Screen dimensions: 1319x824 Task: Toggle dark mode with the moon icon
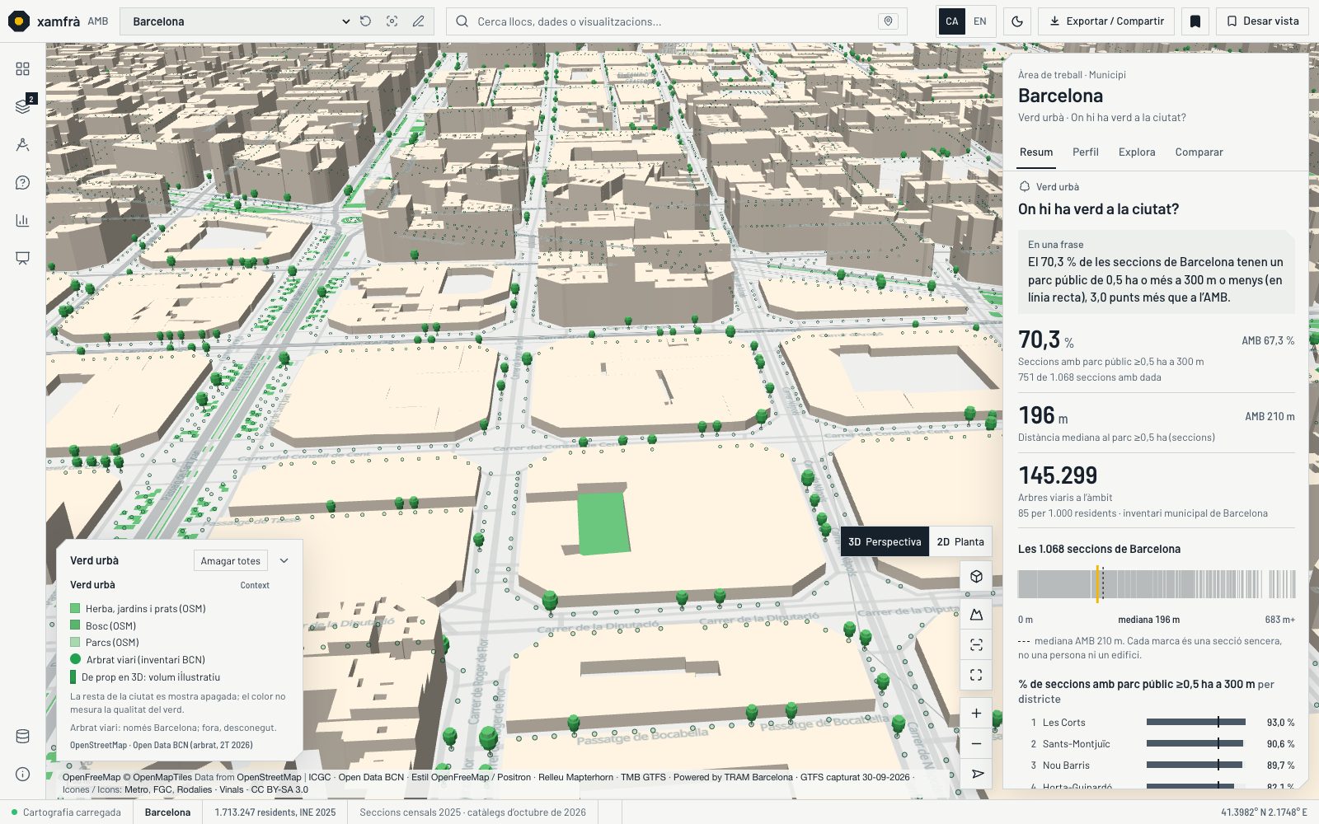coord(1017,21)
